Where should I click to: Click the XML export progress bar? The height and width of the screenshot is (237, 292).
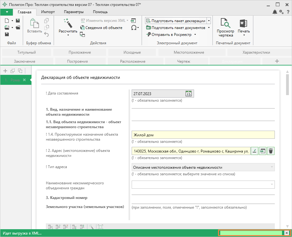pyautogui.click(x=251, y=233)
